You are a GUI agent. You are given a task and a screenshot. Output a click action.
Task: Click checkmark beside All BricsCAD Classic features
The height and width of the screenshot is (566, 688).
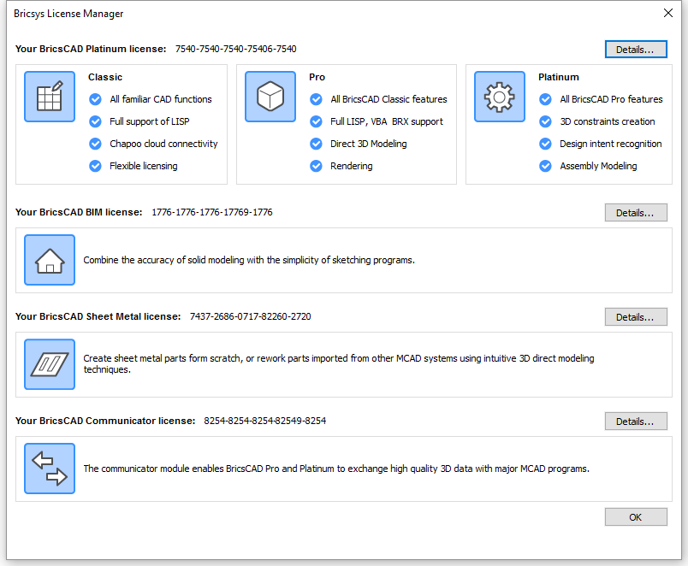316,99
